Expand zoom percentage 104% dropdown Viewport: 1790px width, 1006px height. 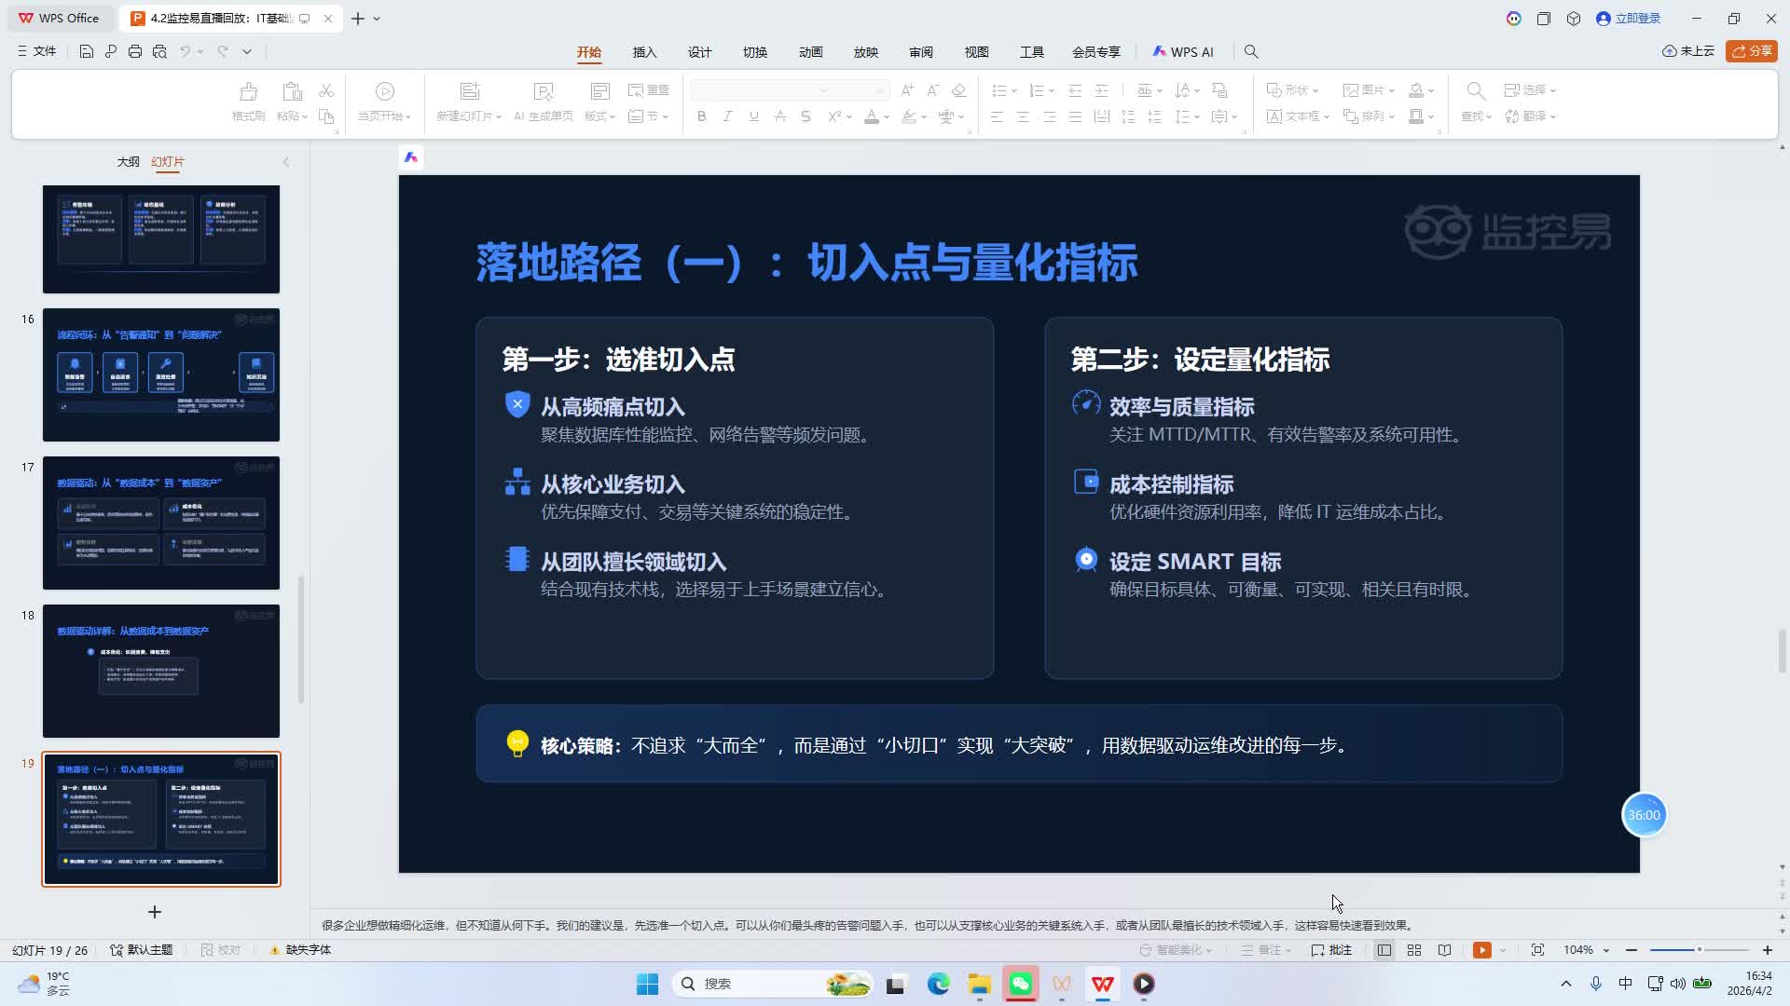[x=1606, y=950]
